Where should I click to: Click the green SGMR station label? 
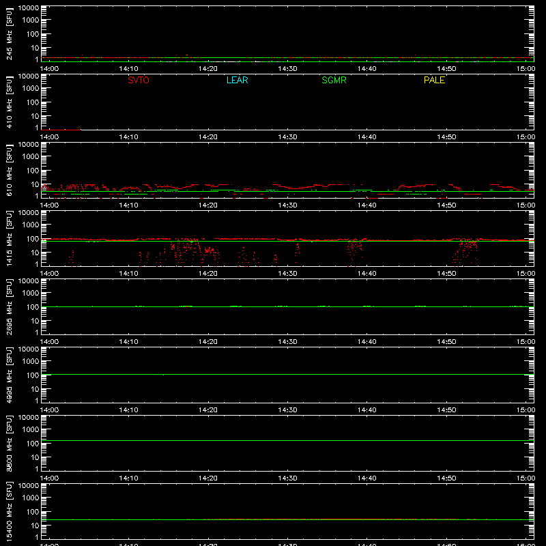click(334, 80)
